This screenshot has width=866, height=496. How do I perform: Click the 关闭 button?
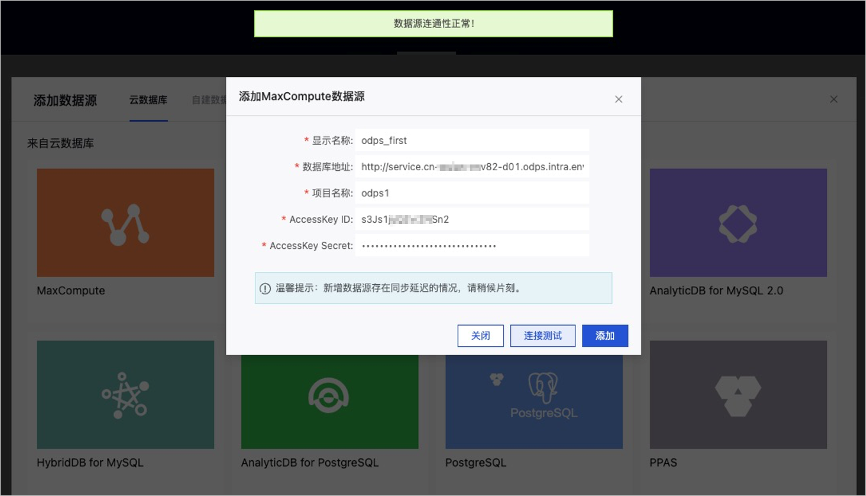[481, 336]
